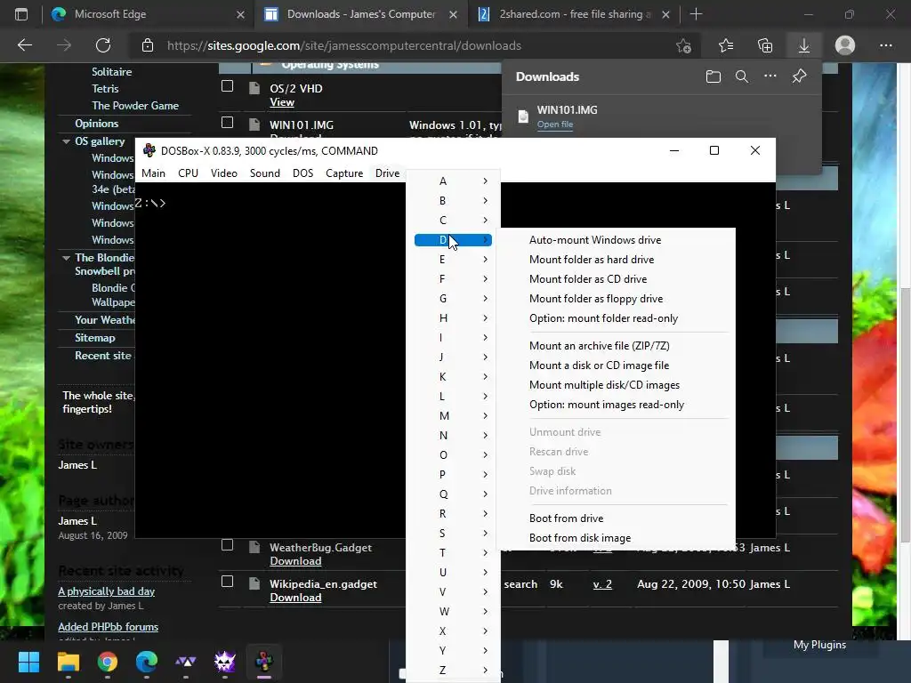The image size is (911, 683).
Task: Expand drive E submenu
Action: point(453,260)
